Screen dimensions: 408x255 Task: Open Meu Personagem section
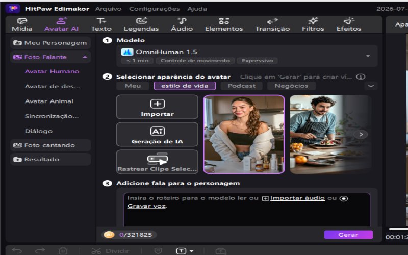(x=50, y=43)
